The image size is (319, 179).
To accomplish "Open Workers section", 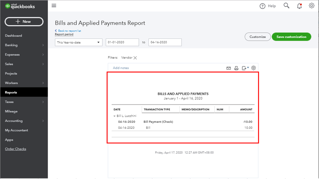I will click(11, 83).
